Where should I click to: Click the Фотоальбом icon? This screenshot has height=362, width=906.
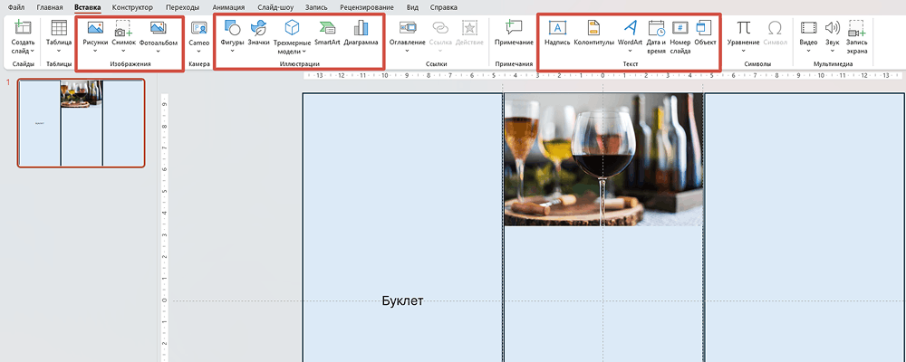[x=159, y=27]
